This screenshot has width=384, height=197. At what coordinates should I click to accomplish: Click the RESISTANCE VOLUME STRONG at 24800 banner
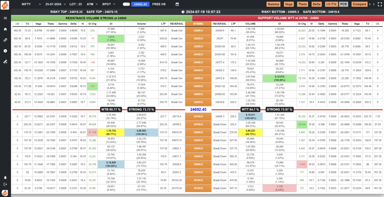click(x=101, y=18)
